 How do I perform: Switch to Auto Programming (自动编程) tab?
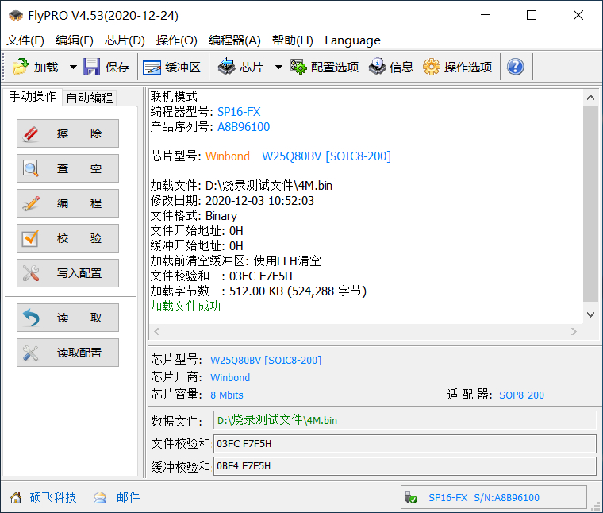click(x=90, y=98)
